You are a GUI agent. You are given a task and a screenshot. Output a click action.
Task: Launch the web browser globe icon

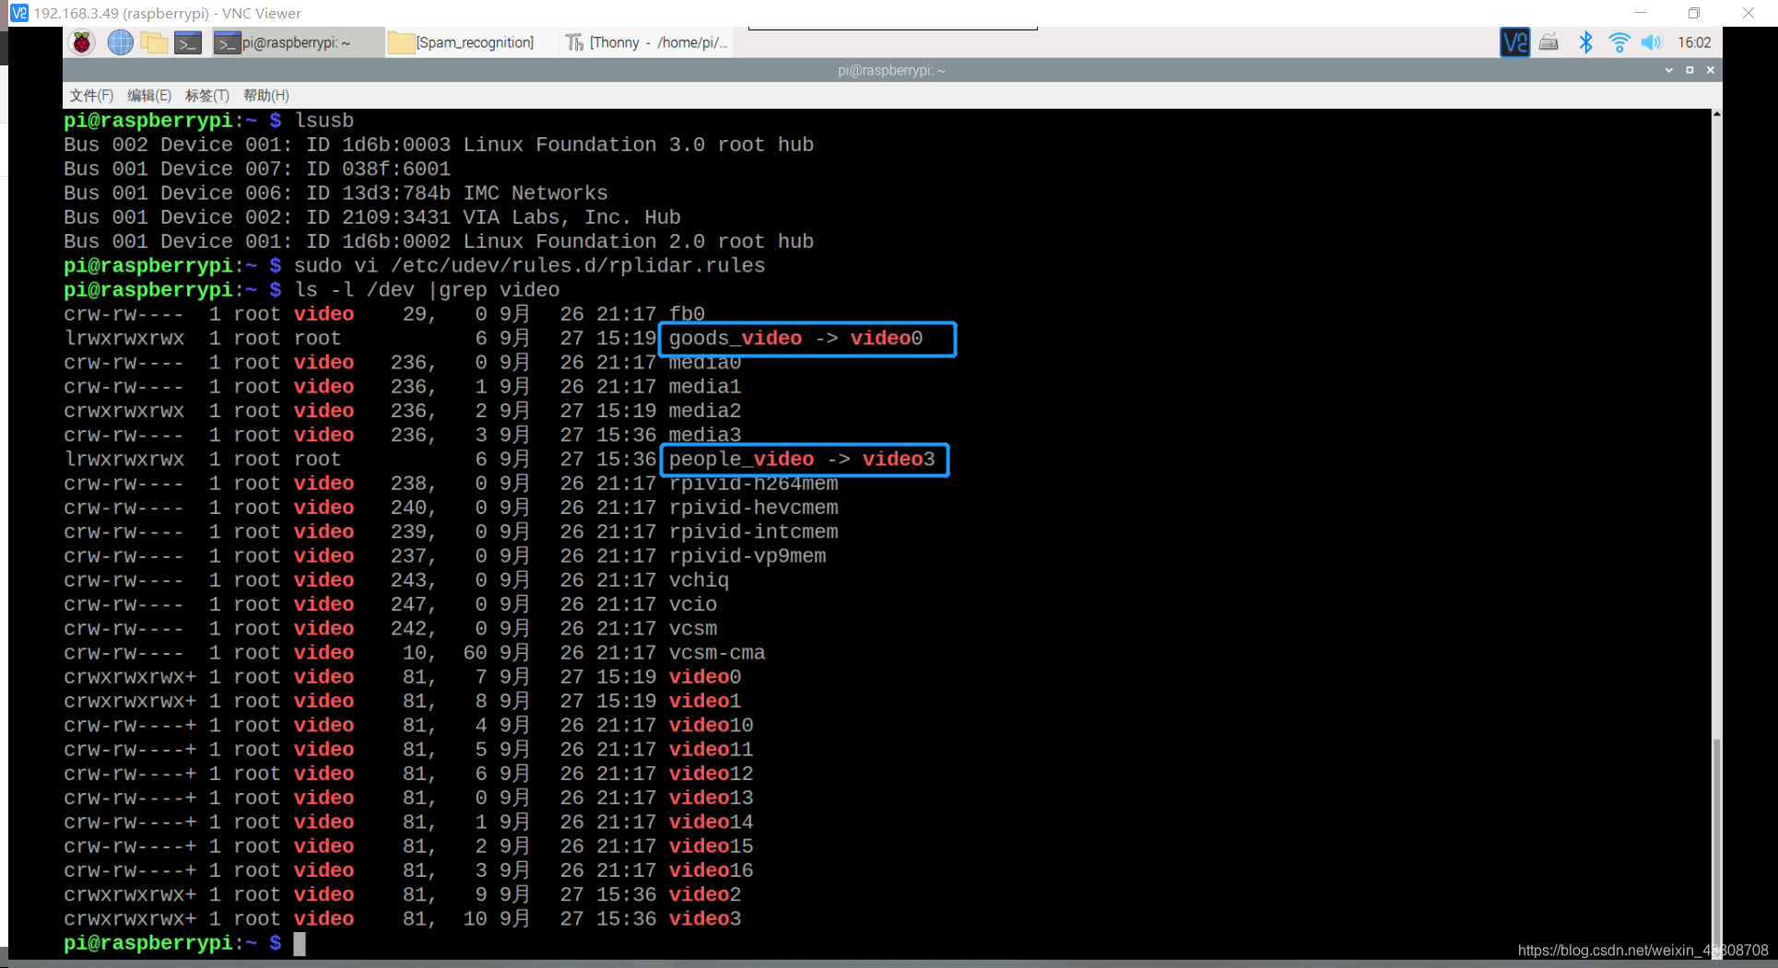[x=120, y=42]
